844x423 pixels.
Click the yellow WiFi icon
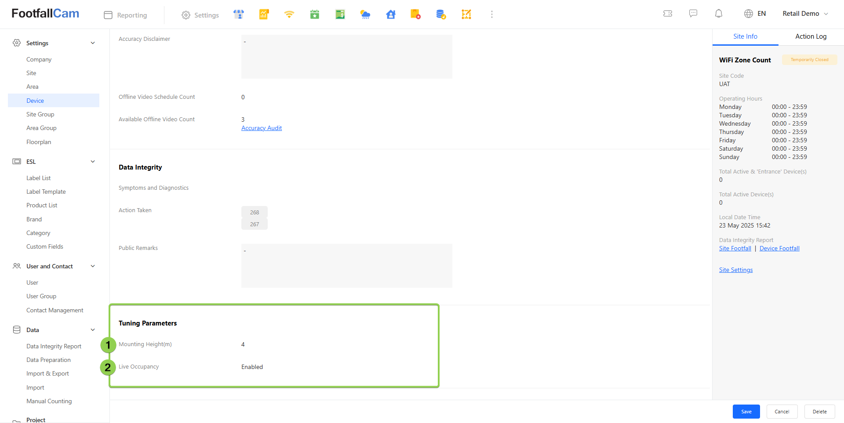289,14
